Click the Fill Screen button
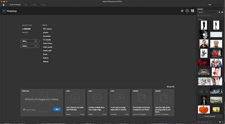This screenshot has width=225, height=124. click(x=43, y=5)
